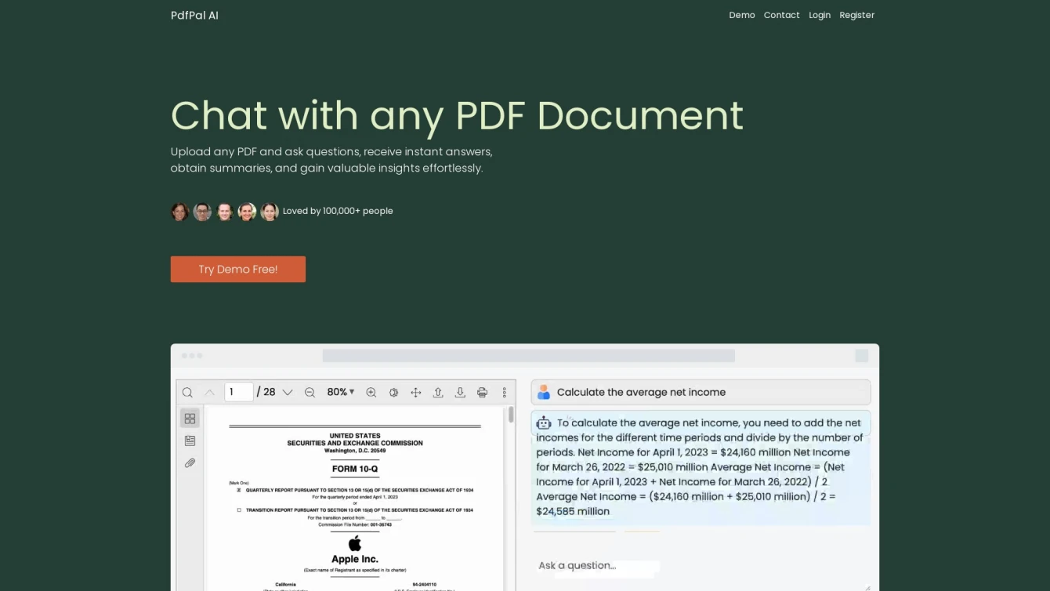Click the 'Chat with any PDF Document' heading
Screen dimensions: 1050x591
tap(457, 116)
